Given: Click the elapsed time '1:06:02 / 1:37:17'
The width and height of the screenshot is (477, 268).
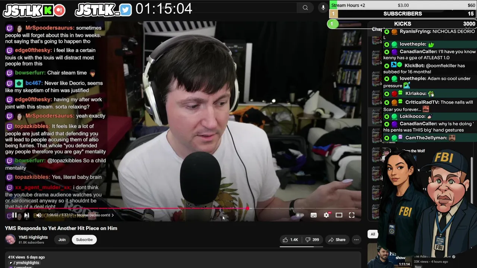Looking at the screenshot, I should (59, 215).
